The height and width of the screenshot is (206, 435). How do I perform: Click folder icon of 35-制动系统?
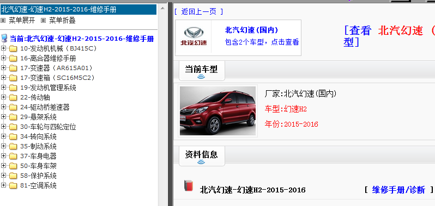coord(13,147)
